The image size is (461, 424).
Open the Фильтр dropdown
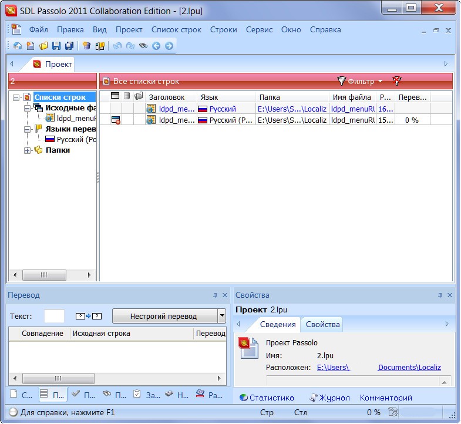click(361, 81)
